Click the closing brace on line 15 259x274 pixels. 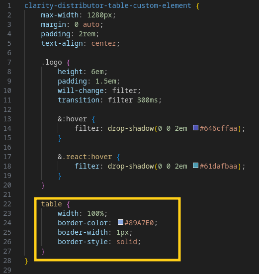coord(60,138)
